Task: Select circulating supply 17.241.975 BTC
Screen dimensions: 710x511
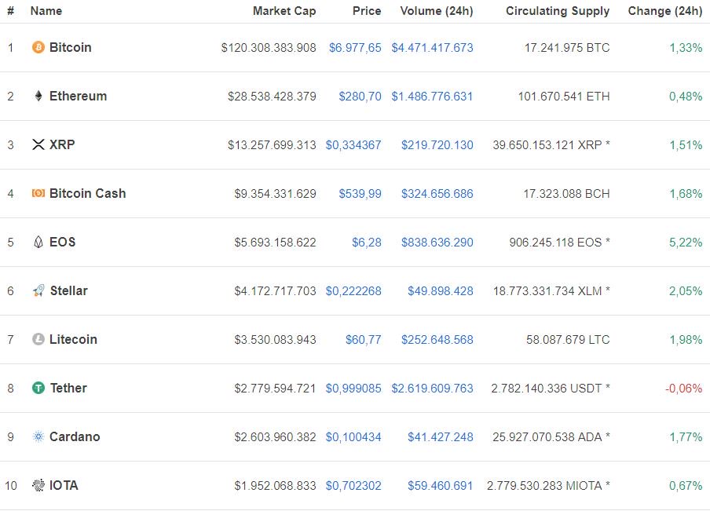Action: [x=567, y=48]
